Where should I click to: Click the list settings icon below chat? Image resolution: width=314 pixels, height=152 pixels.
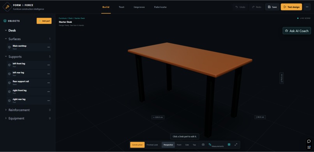click(x=309, y=147)
